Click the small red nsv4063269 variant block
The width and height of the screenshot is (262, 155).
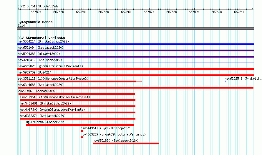[82, 137]
